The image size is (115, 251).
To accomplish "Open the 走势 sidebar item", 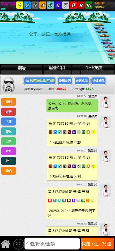I will [9, 111].
